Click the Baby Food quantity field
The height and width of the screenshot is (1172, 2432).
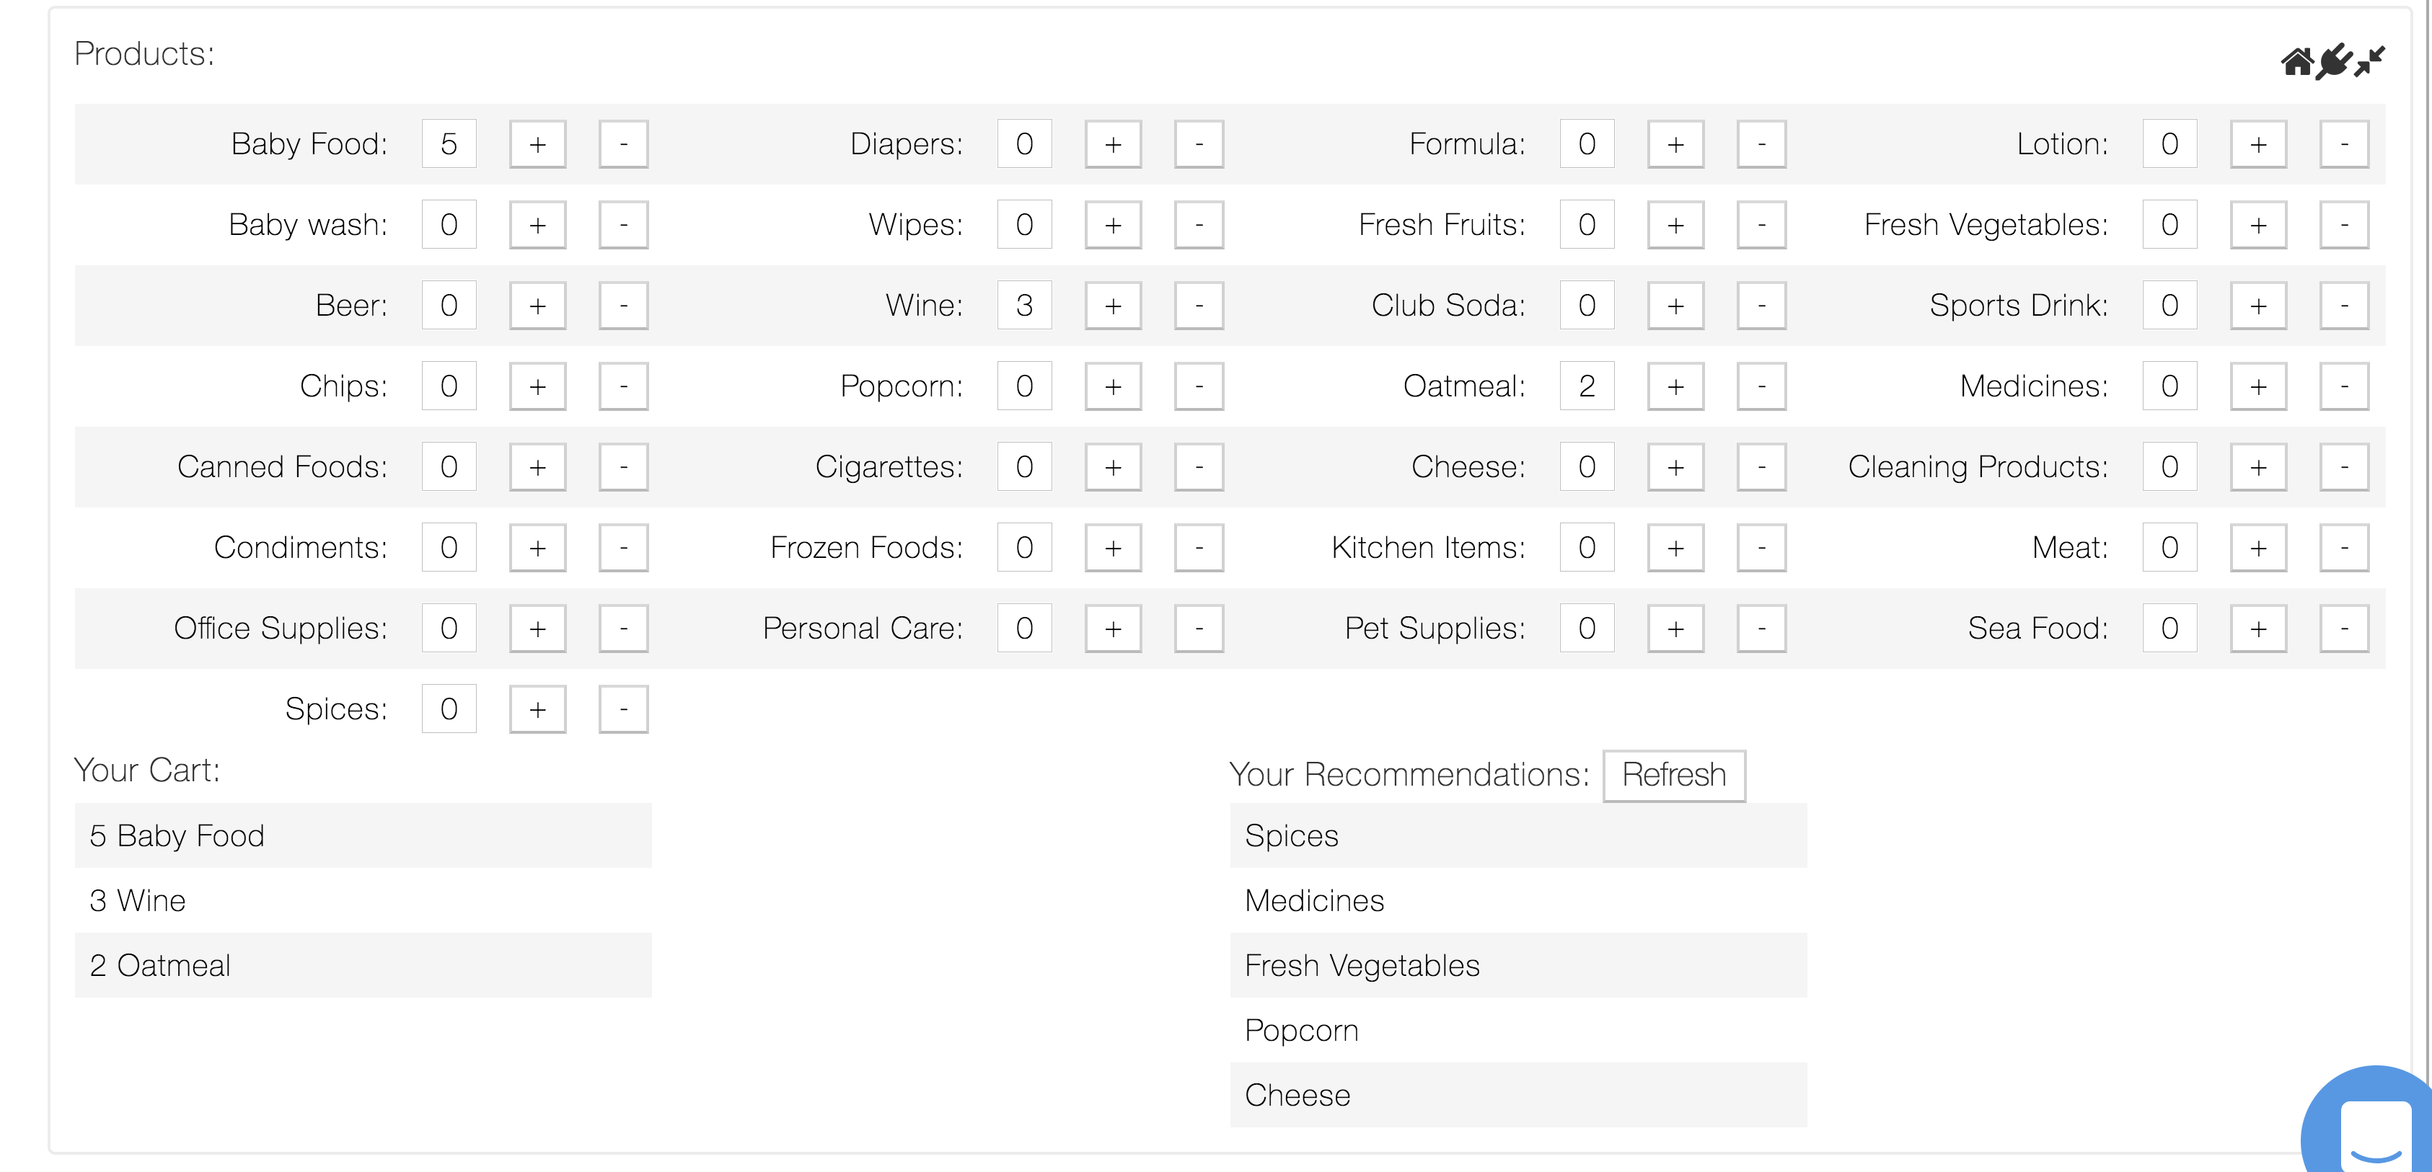point(449,144)
